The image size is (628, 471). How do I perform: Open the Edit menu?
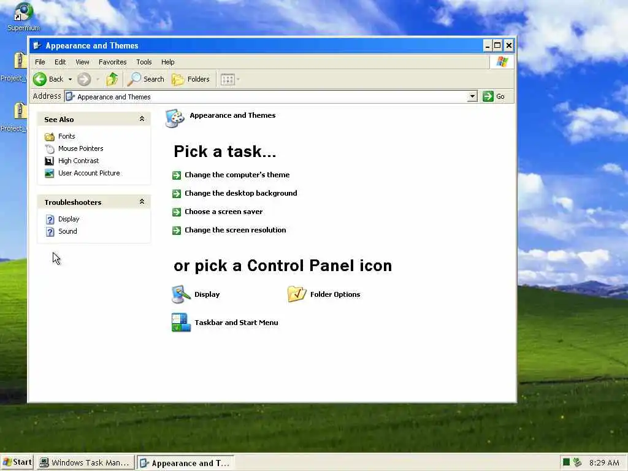[60, 62]
